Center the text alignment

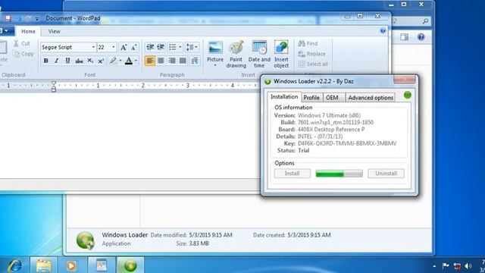point(161,61)
